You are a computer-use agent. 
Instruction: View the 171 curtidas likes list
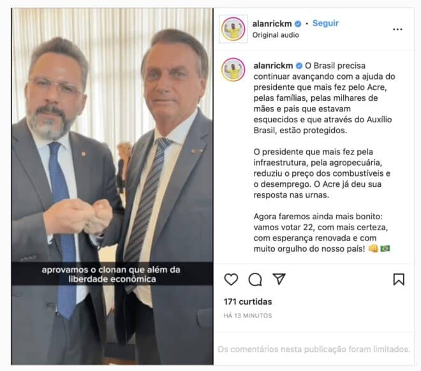coord(248,302)
